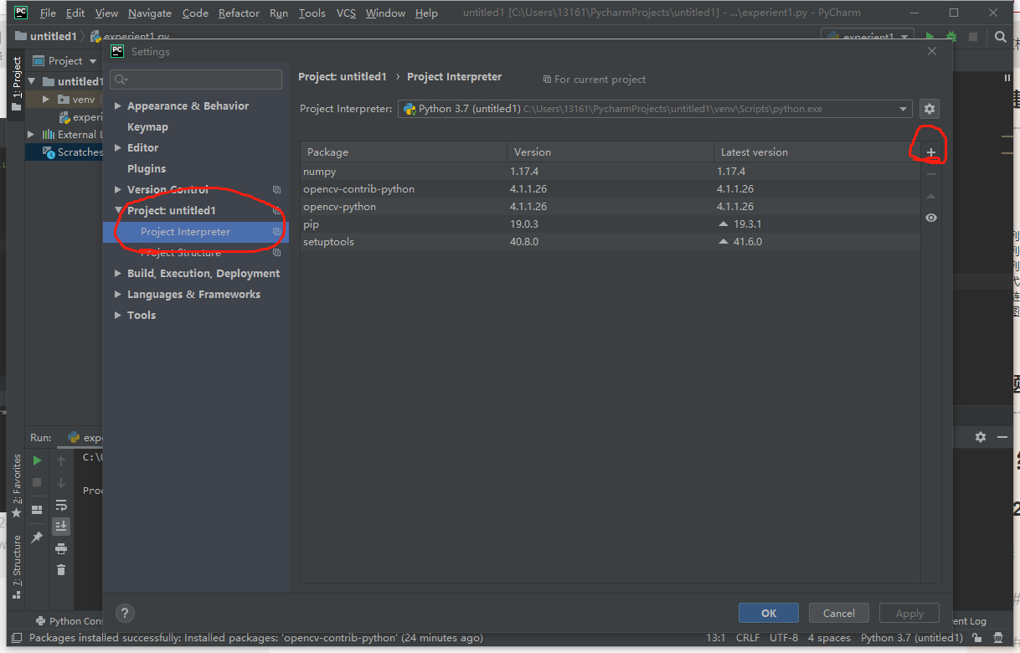
Task: Click the Apply button
Action: (909, 613)
